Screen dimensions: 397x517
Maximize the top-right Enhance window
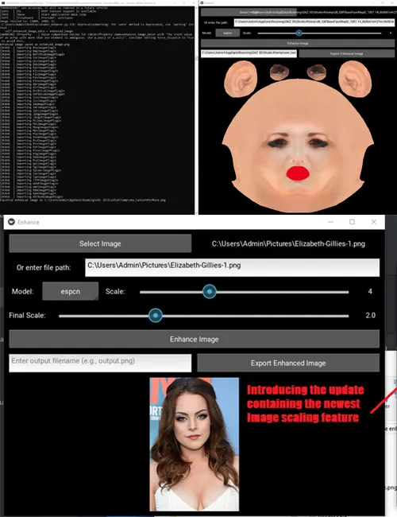[383, 2]
